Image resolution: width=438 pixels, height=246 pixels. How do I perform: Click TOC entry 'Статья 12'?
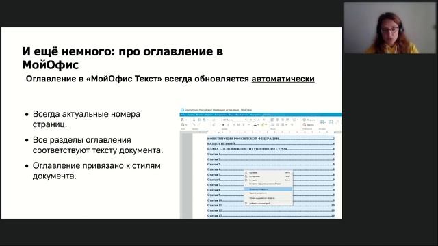271,210
